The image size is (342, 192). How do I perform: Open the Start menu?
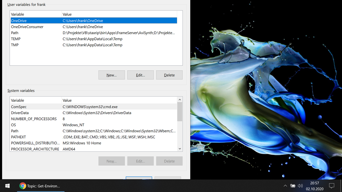(7, 186)
